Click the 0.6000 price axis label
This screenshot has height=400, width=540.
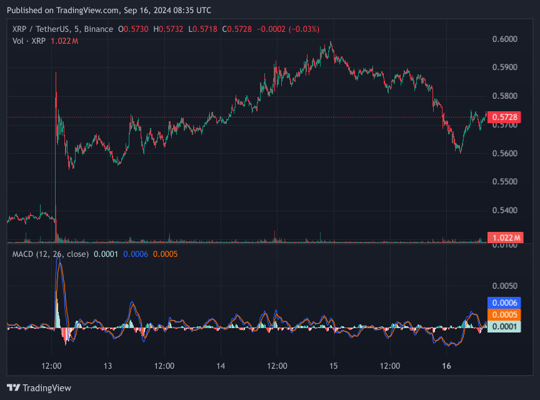[x=505, y=39]
